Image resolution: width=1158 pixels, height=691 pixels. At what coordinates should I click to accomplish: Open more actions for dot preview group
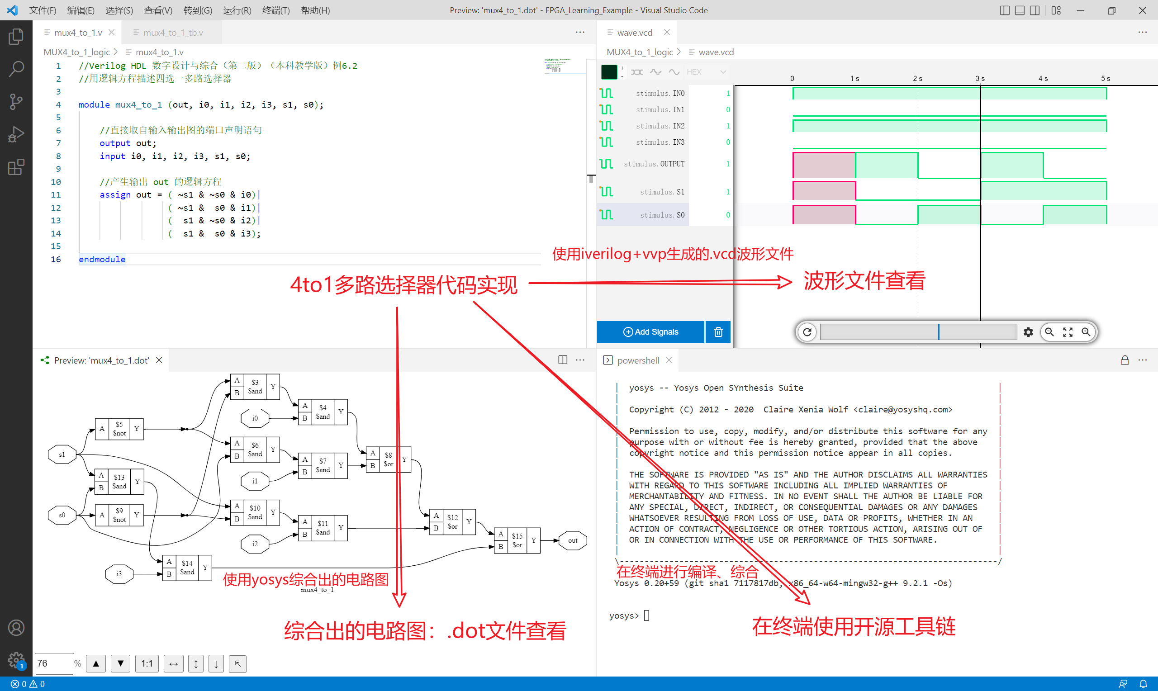580,360
